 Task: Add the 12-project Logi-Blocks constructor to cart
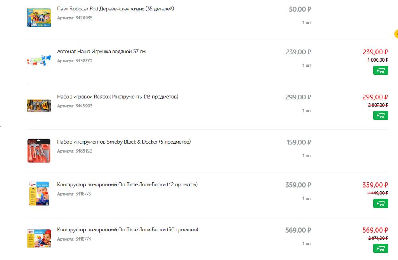(x=380, y=204)
